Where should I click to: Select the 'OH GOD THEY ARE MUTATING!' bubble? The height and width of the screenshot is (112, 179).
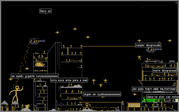154,89
